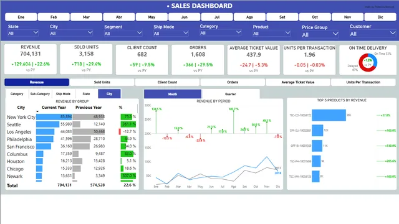Open the Price Group dropdown

click(x=320, y=35)
